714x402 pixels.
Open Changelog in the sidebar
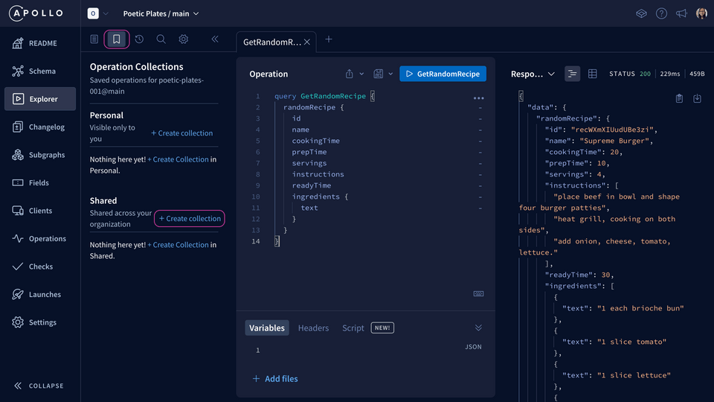pos(40,127)
